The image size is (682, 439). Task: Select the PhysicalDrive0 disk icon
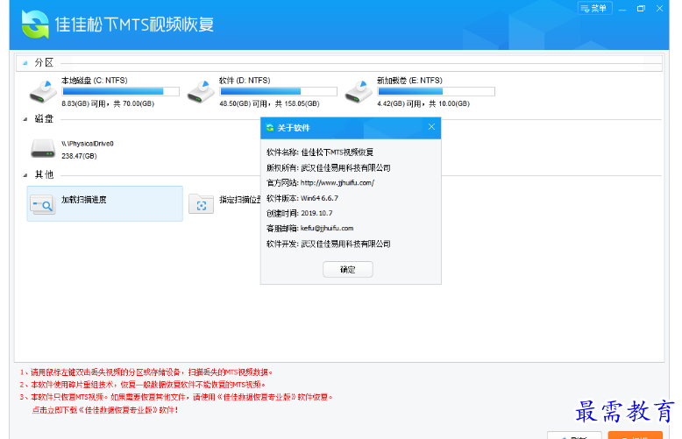(x=43, y=149)
